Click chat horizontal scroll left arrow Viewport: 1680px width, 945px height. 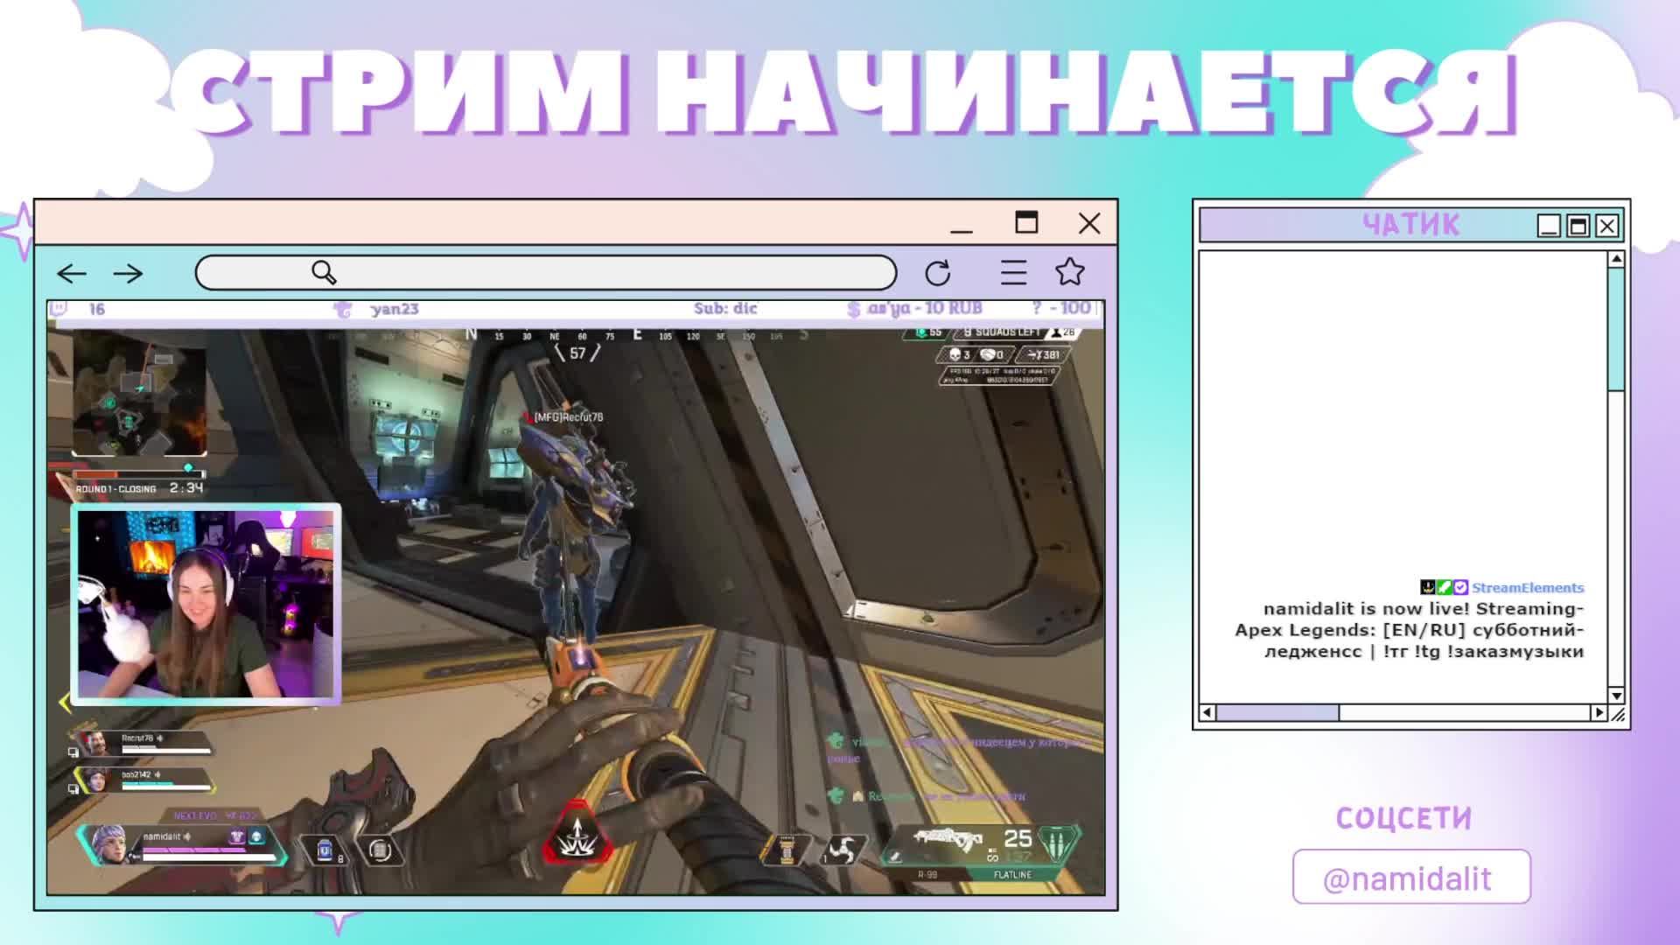[1207, 713]
